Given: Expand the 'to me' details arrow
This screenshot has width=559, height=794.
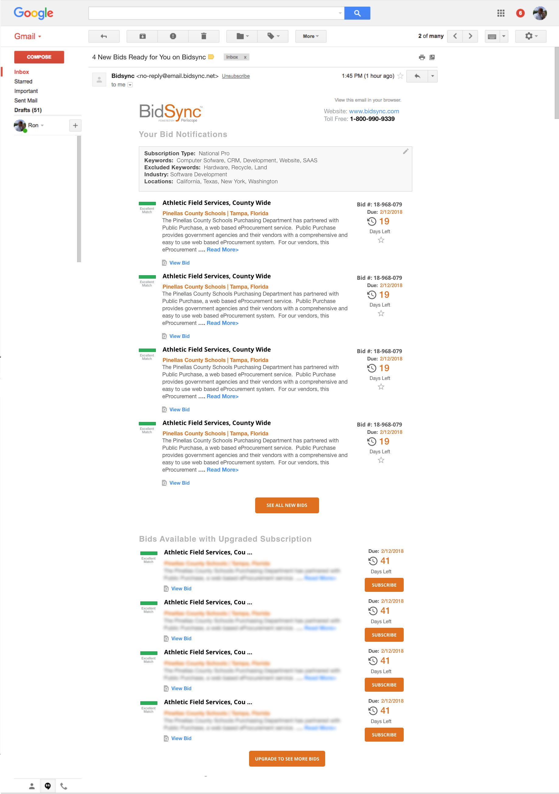Looking at the screenshot, I should (x=130, y=85).
